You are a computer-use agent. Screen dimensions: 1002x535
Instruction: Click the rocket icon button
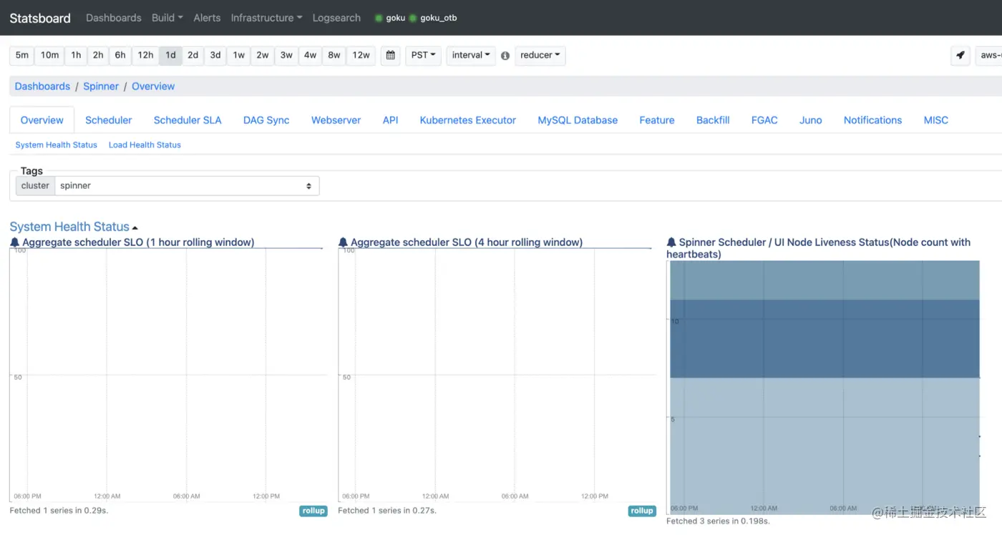tap(960, 55)
